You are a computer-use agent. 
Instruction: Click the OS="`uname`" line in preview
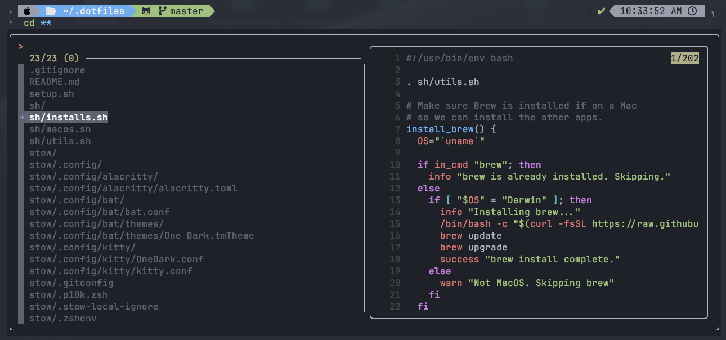click(x=451, y=141)
